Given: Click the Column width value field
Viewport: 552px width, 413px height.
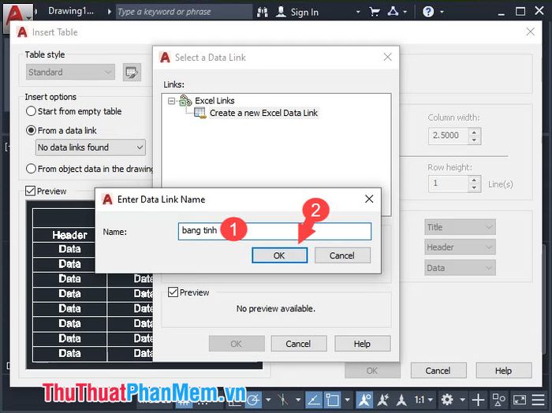Looking at the screenshot, I should point(449,136).
